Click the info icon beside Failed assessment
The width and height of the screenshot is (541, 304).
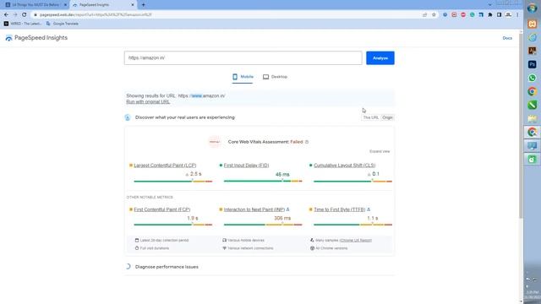tap(307, 142)
